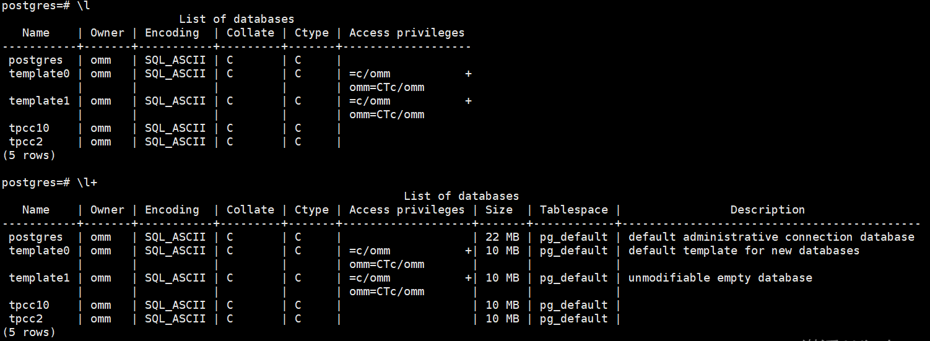The width and height of the screenshot is (930, 341).
Task: Click "List of databases" title of the first listing
Action: click(237, 19)
